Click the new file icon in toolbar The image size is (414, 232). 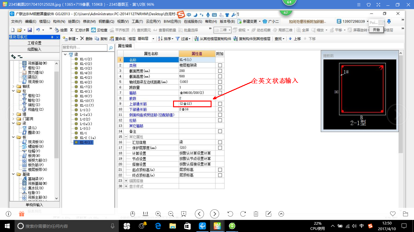[x=13, y=30]
